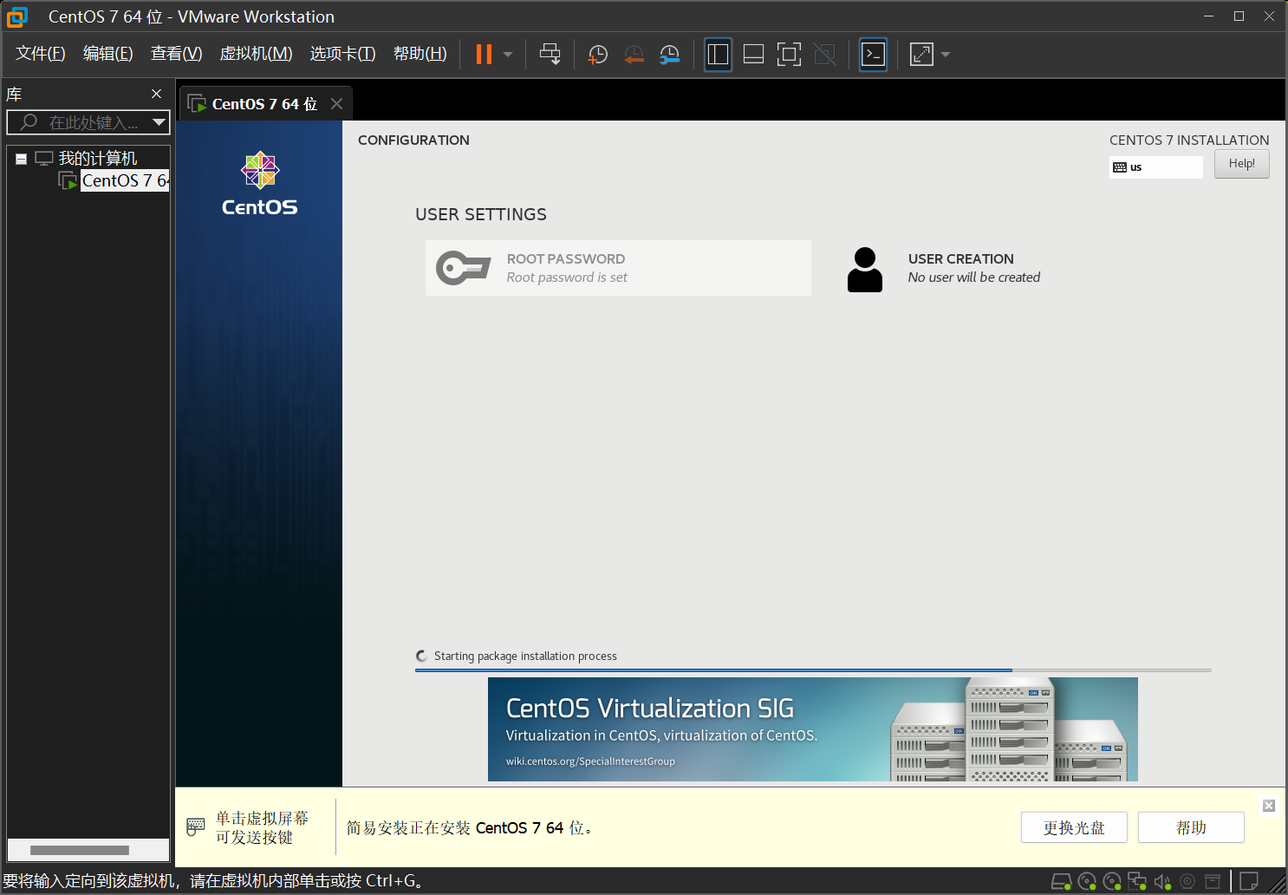Click the network adapter status bar icon
This screenshot has width=1288, height=895.
(x=1137, y=882)
